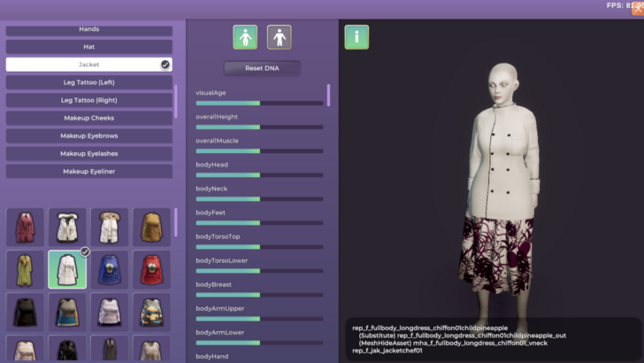Select the Makeup Cheeks category
This screenshot has height=363, width=644.
[x=88, y=118]
